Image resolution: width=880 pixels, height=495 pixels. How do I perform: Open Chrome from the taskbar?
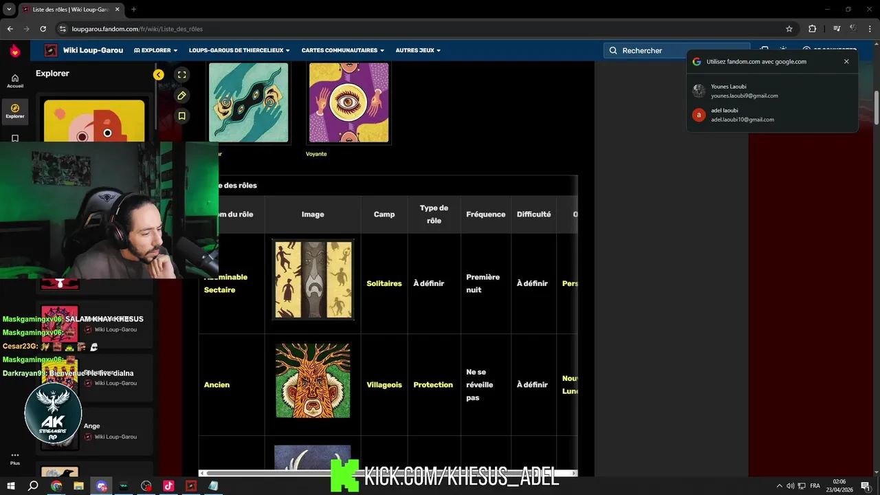click(56, 486)
